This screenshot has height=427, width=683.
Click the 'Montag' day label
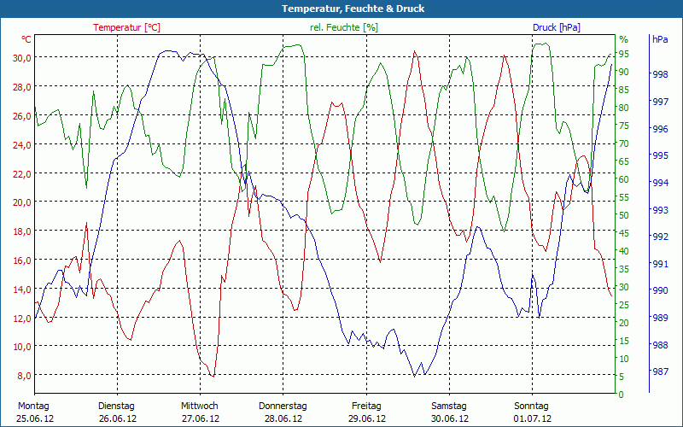[x=33, y=407]
